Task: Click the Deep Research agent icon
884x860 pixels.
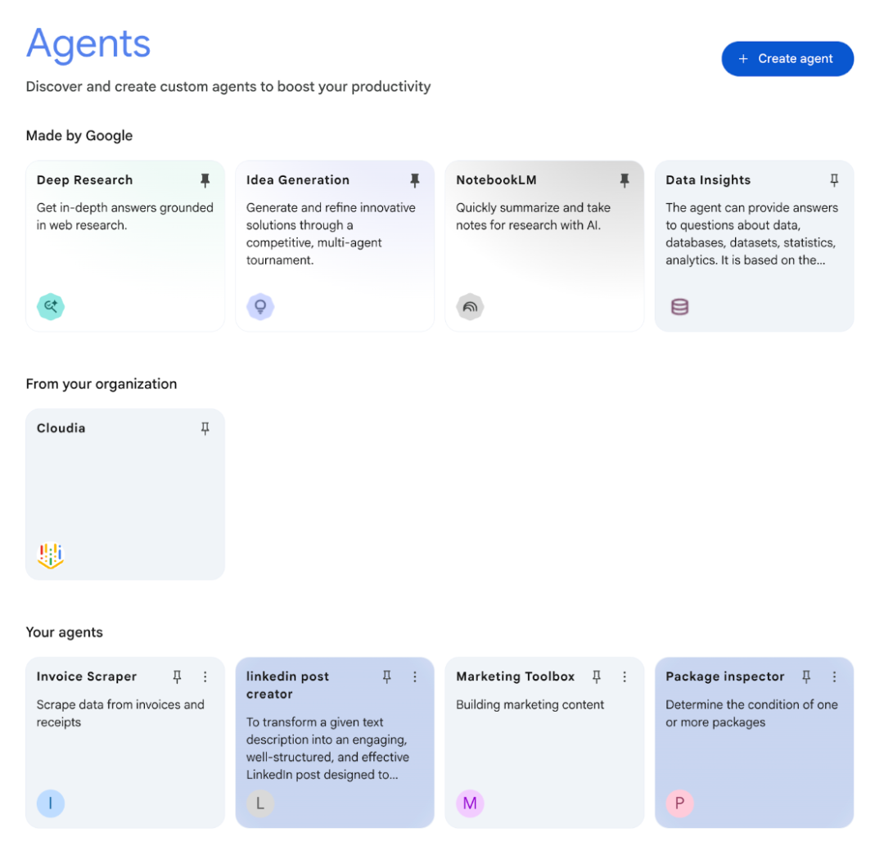Action: [x=51, y=307]
